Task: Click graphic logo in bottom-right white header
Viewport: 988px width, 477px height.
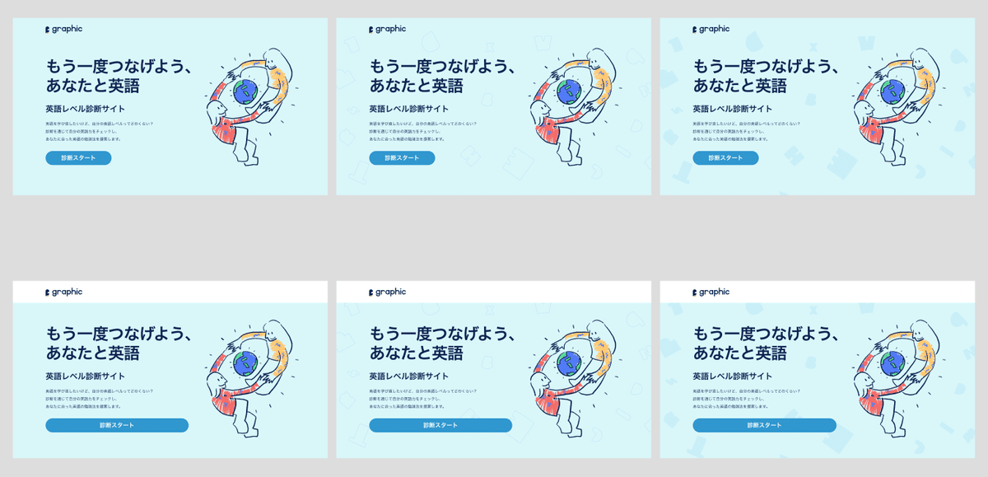Action: (711, 292)
